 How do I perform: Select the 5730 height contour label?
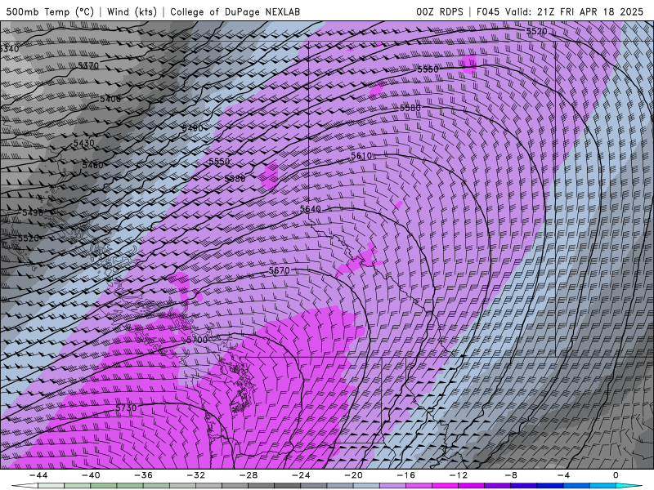coord(126,408)
